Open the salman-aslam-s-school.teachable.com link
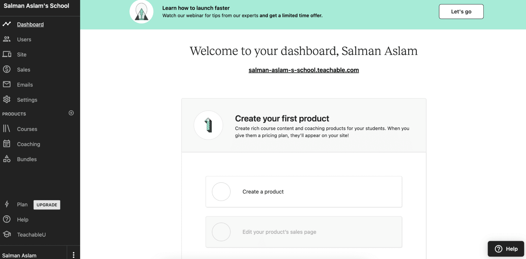526x259 pixels. [304, 70]
